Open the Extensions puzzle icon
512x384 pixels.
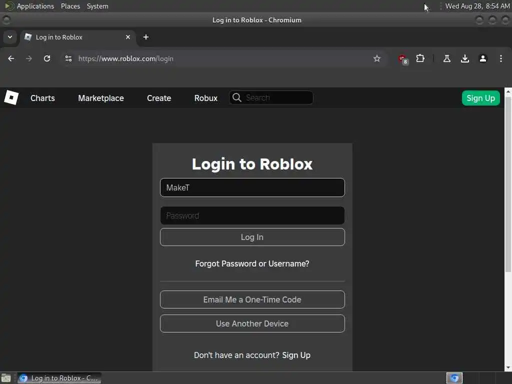tap(420, 58)
